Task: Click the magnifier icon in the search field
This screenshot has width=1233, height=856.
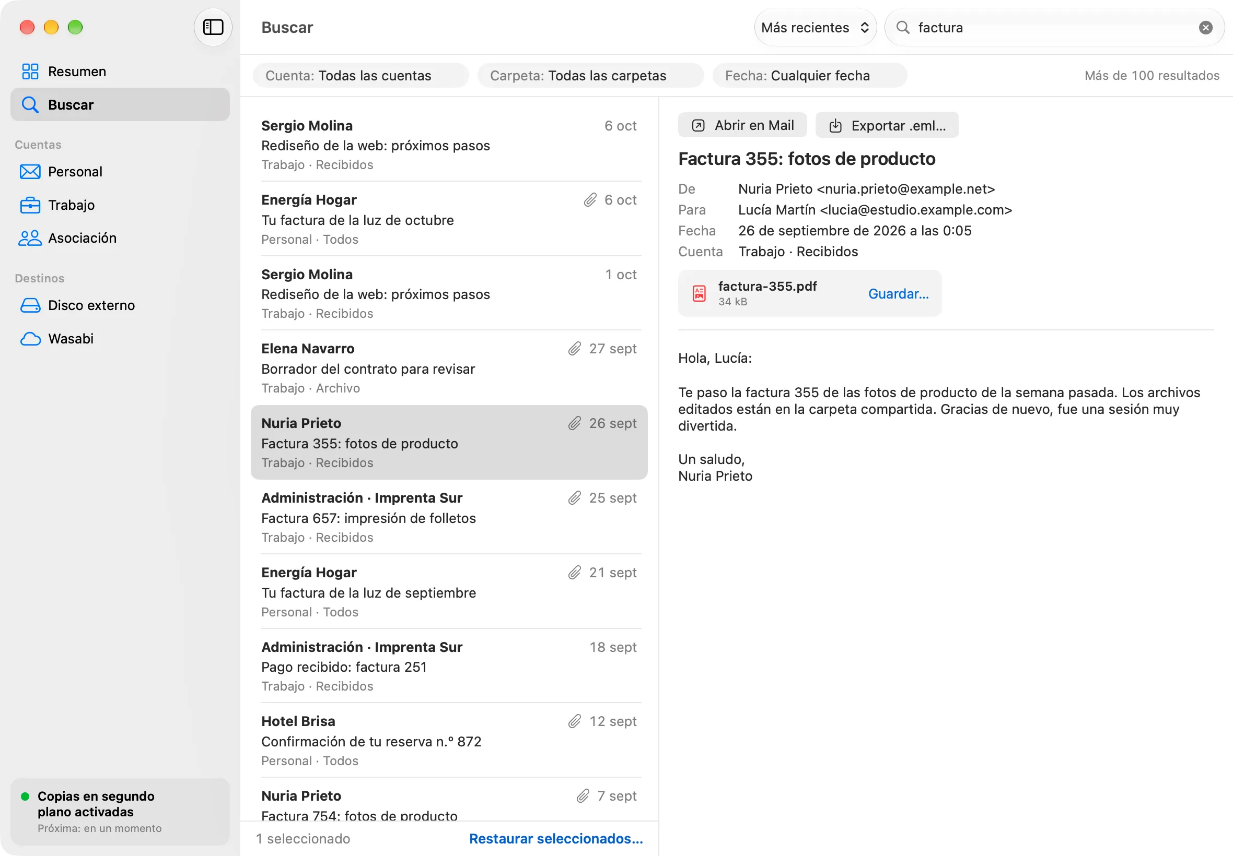Action: pyautogui.click(x=903, y=27)
